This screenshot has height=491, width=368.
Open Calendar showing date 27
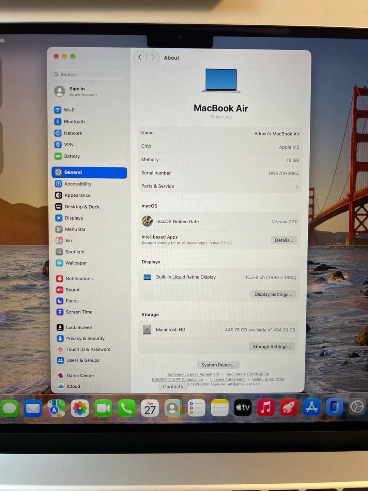[x=150, y=408]
